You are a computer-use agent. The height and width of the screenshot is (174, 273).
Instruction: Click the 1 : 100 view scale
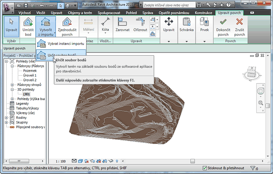(60, 161)
